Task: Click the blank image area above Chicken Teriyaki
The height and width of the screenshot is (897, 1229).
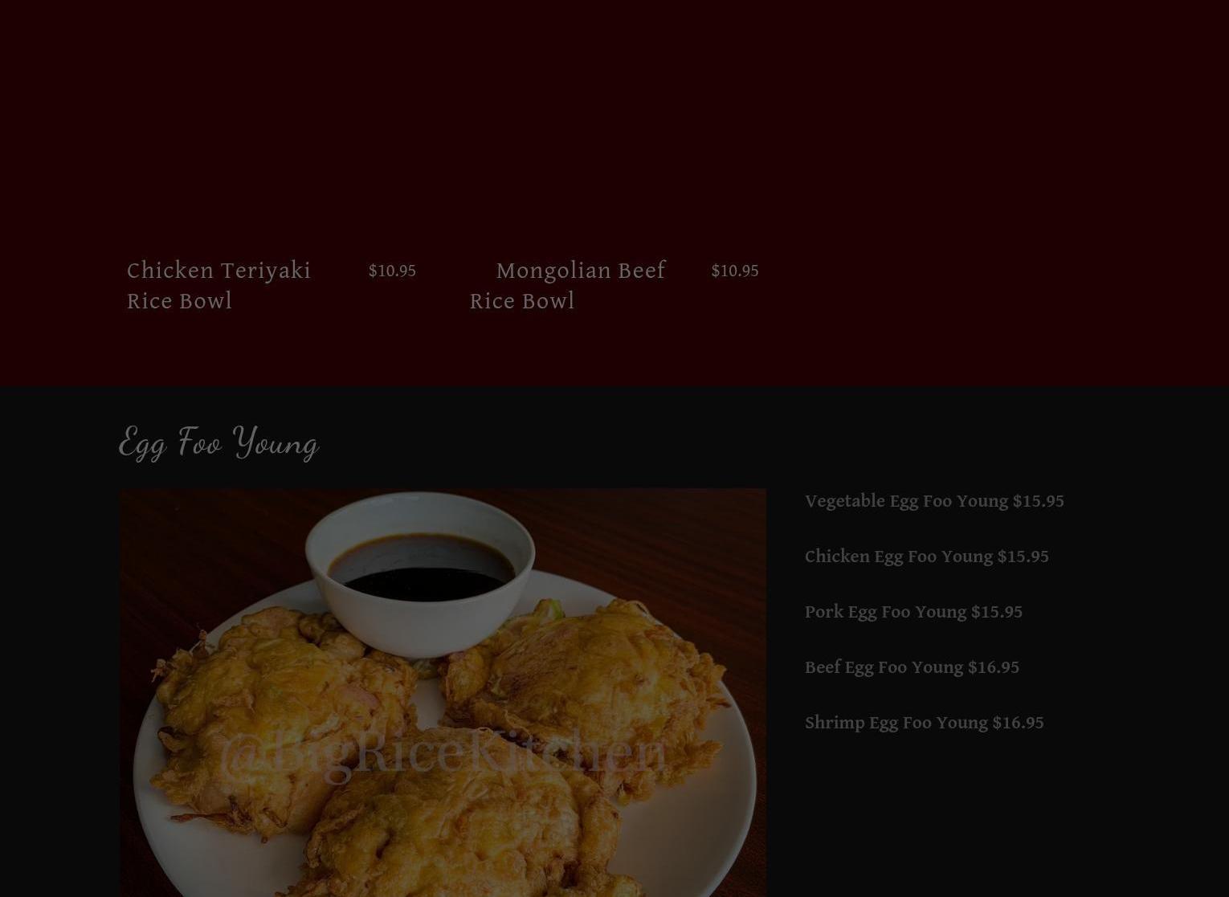Action: (272, 120)
